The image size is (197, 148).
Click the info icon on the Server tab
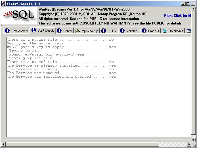(59, 31)
